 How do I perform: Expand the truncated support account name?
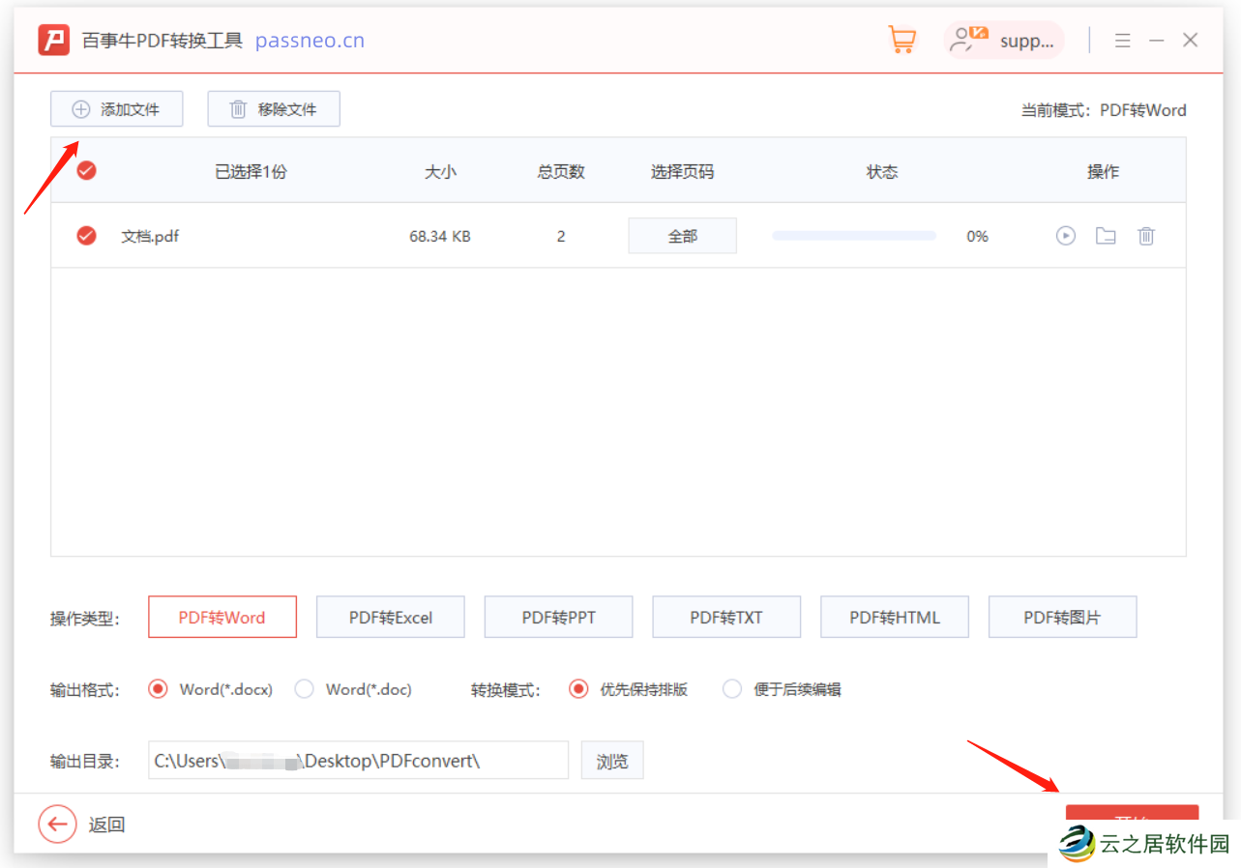pyautogui.click(x=1027, y=40)
